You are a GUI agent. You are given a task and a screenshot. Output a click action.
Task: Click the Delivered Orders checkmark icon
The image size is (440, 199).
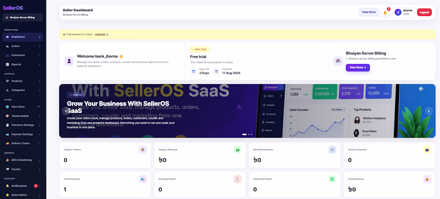point(332,179)
